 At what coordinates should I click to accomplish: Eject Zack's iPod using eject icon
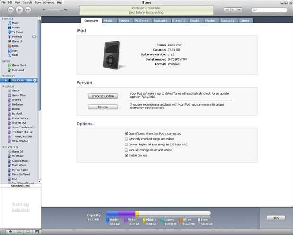pyautogui.click(x=35, y=81)
